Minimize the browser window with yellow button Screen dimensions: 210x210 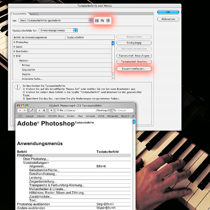[x=23, y=106]
